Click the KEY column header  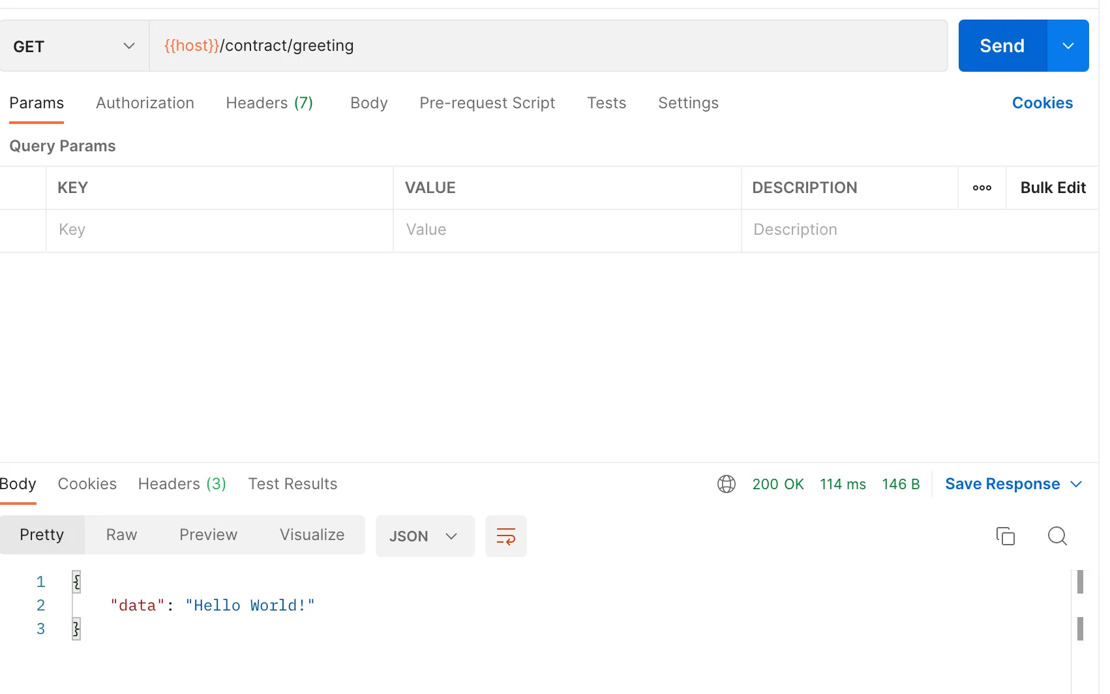click(72, 188)
